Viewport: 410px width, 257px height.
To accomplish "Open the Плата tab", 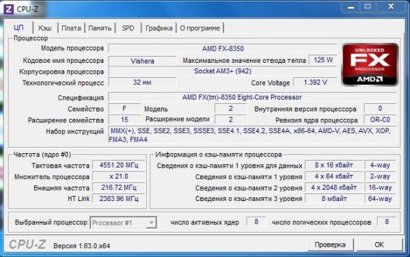I will (71, 28).
